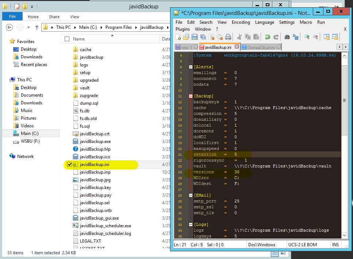Click the New file icon in Notepad++ toolbar
This screenshot has width=353, height=259.
[x=178, y=37]
